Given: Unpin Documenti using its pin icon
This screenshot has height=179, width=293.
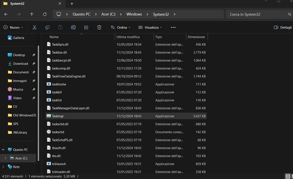Looking at the screenshot, I should [x=34, y=72].
